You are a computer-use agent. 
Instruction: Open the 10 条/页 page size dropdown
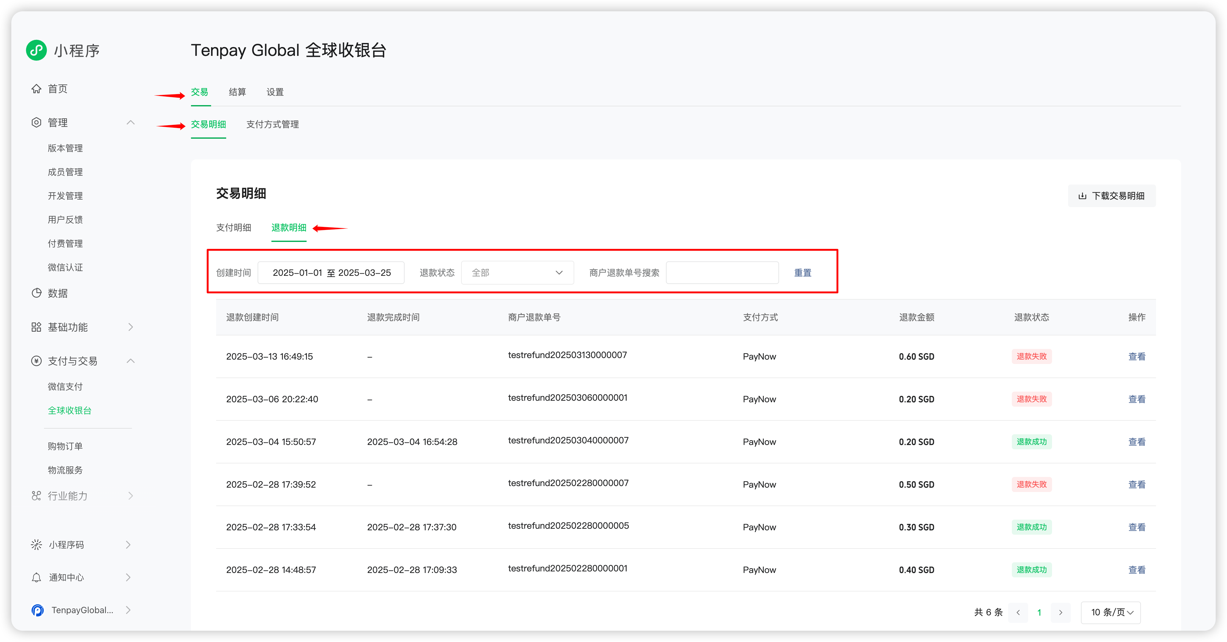click(1111, 613)
